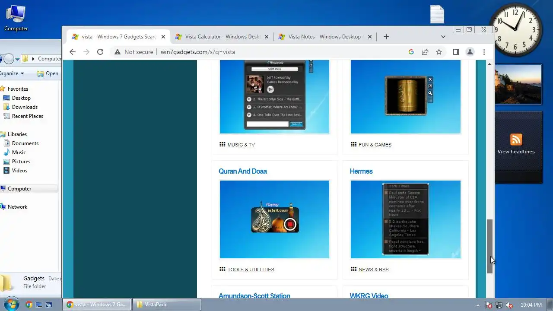Click the Quran And Doaa gadget preview
Image resolution: width=553 pixels, height=311 pixels.
pos(274,219)
